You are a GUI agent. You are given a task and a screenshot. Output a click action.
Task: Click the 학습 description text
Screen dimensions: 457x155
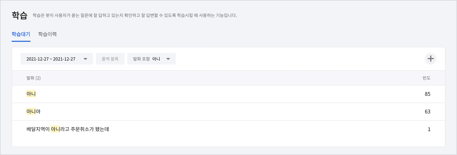click(134, 15)
